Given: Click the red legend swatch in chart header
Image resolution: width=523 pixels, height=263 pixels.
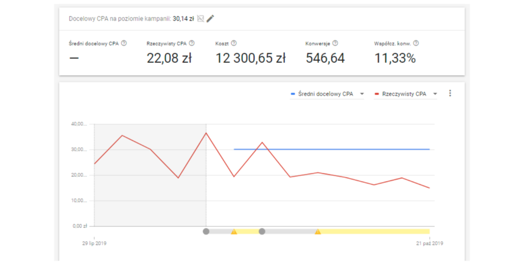Looking at the screenshot, I should pos(377,94).
